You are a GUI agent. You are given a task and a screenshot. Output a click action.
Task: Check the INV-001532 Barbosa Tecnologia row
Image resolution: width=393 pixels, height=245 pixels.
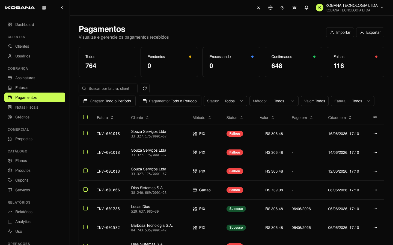coord(85,227)
